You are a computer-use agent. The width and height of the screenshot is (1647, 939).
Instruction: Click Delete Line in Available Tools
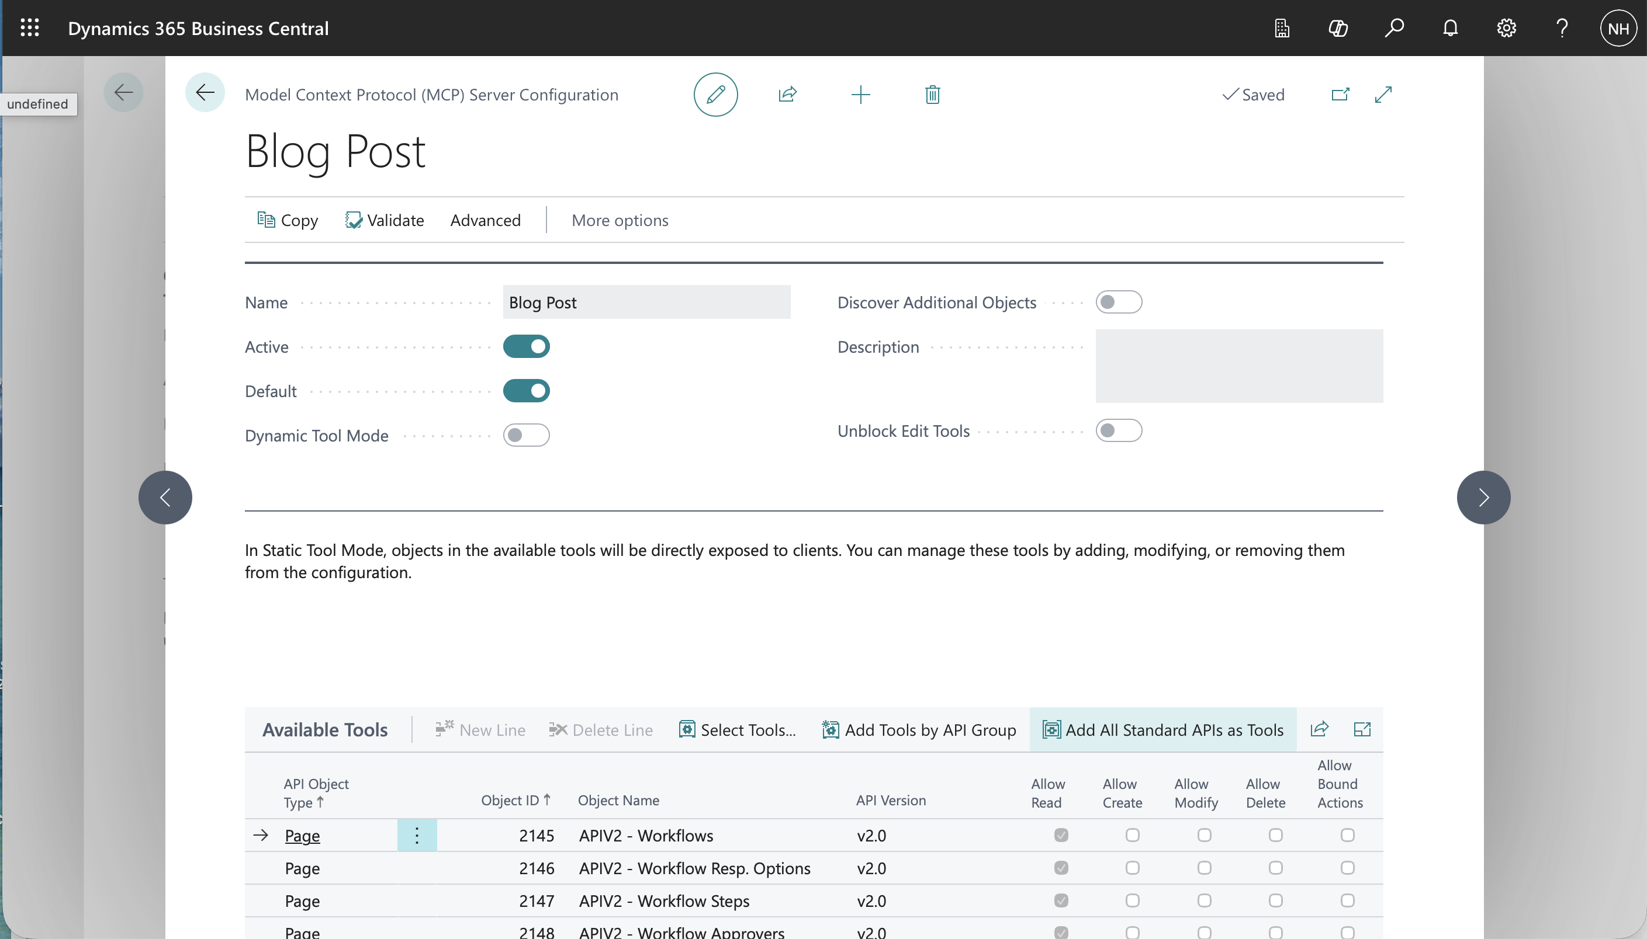click(601, 729)
